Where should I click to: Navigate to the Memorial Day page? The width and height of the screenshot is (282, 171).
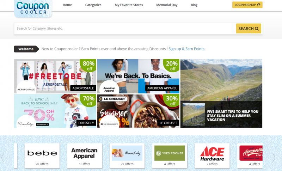(167, 5)
